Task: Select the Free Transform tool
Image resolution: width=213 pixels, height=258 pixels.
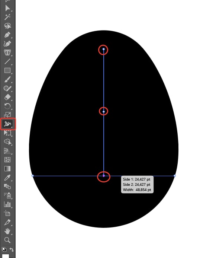Action: point(7,133)
